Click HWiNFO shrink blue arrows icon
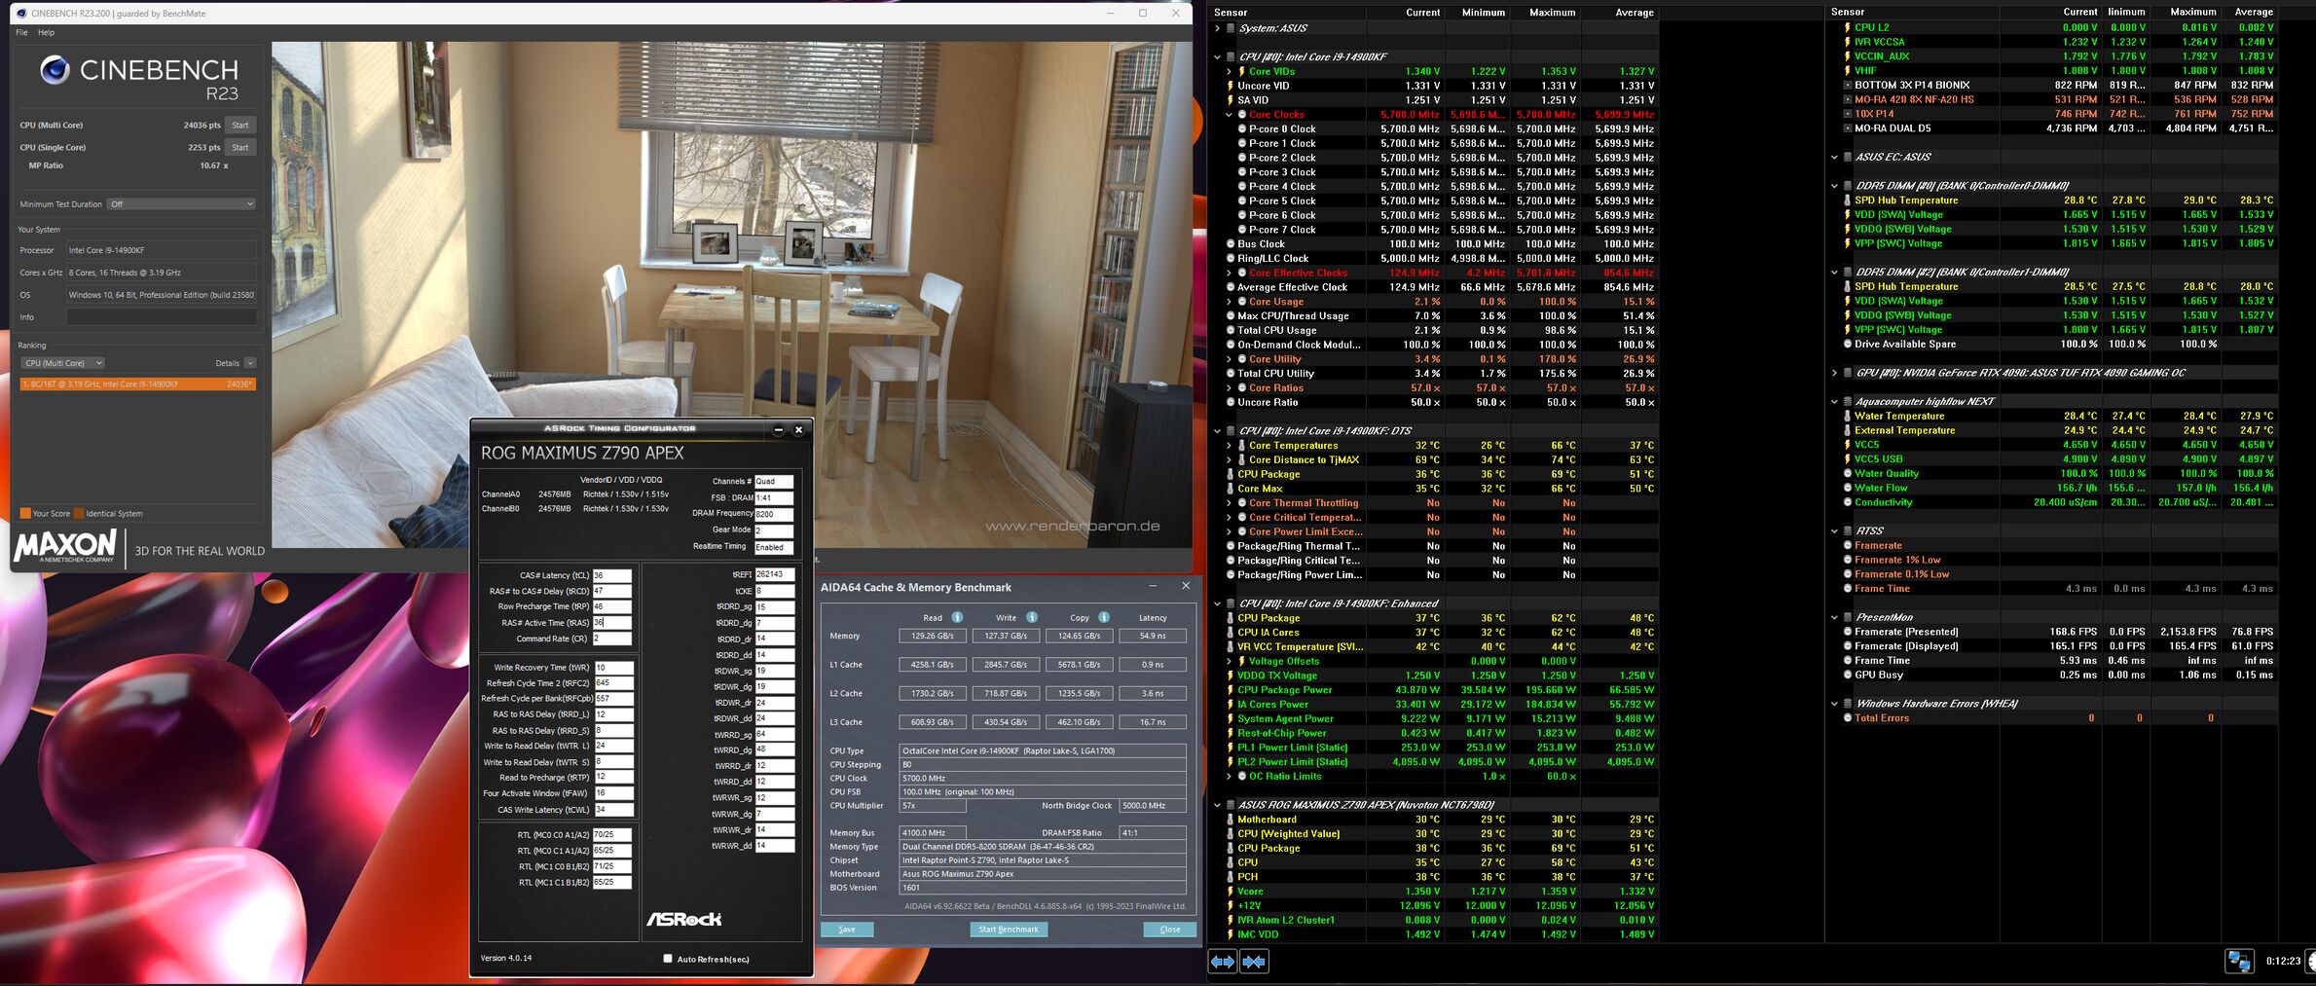The height and width of the screenshot is (986, 2316). pos(1254,962)
